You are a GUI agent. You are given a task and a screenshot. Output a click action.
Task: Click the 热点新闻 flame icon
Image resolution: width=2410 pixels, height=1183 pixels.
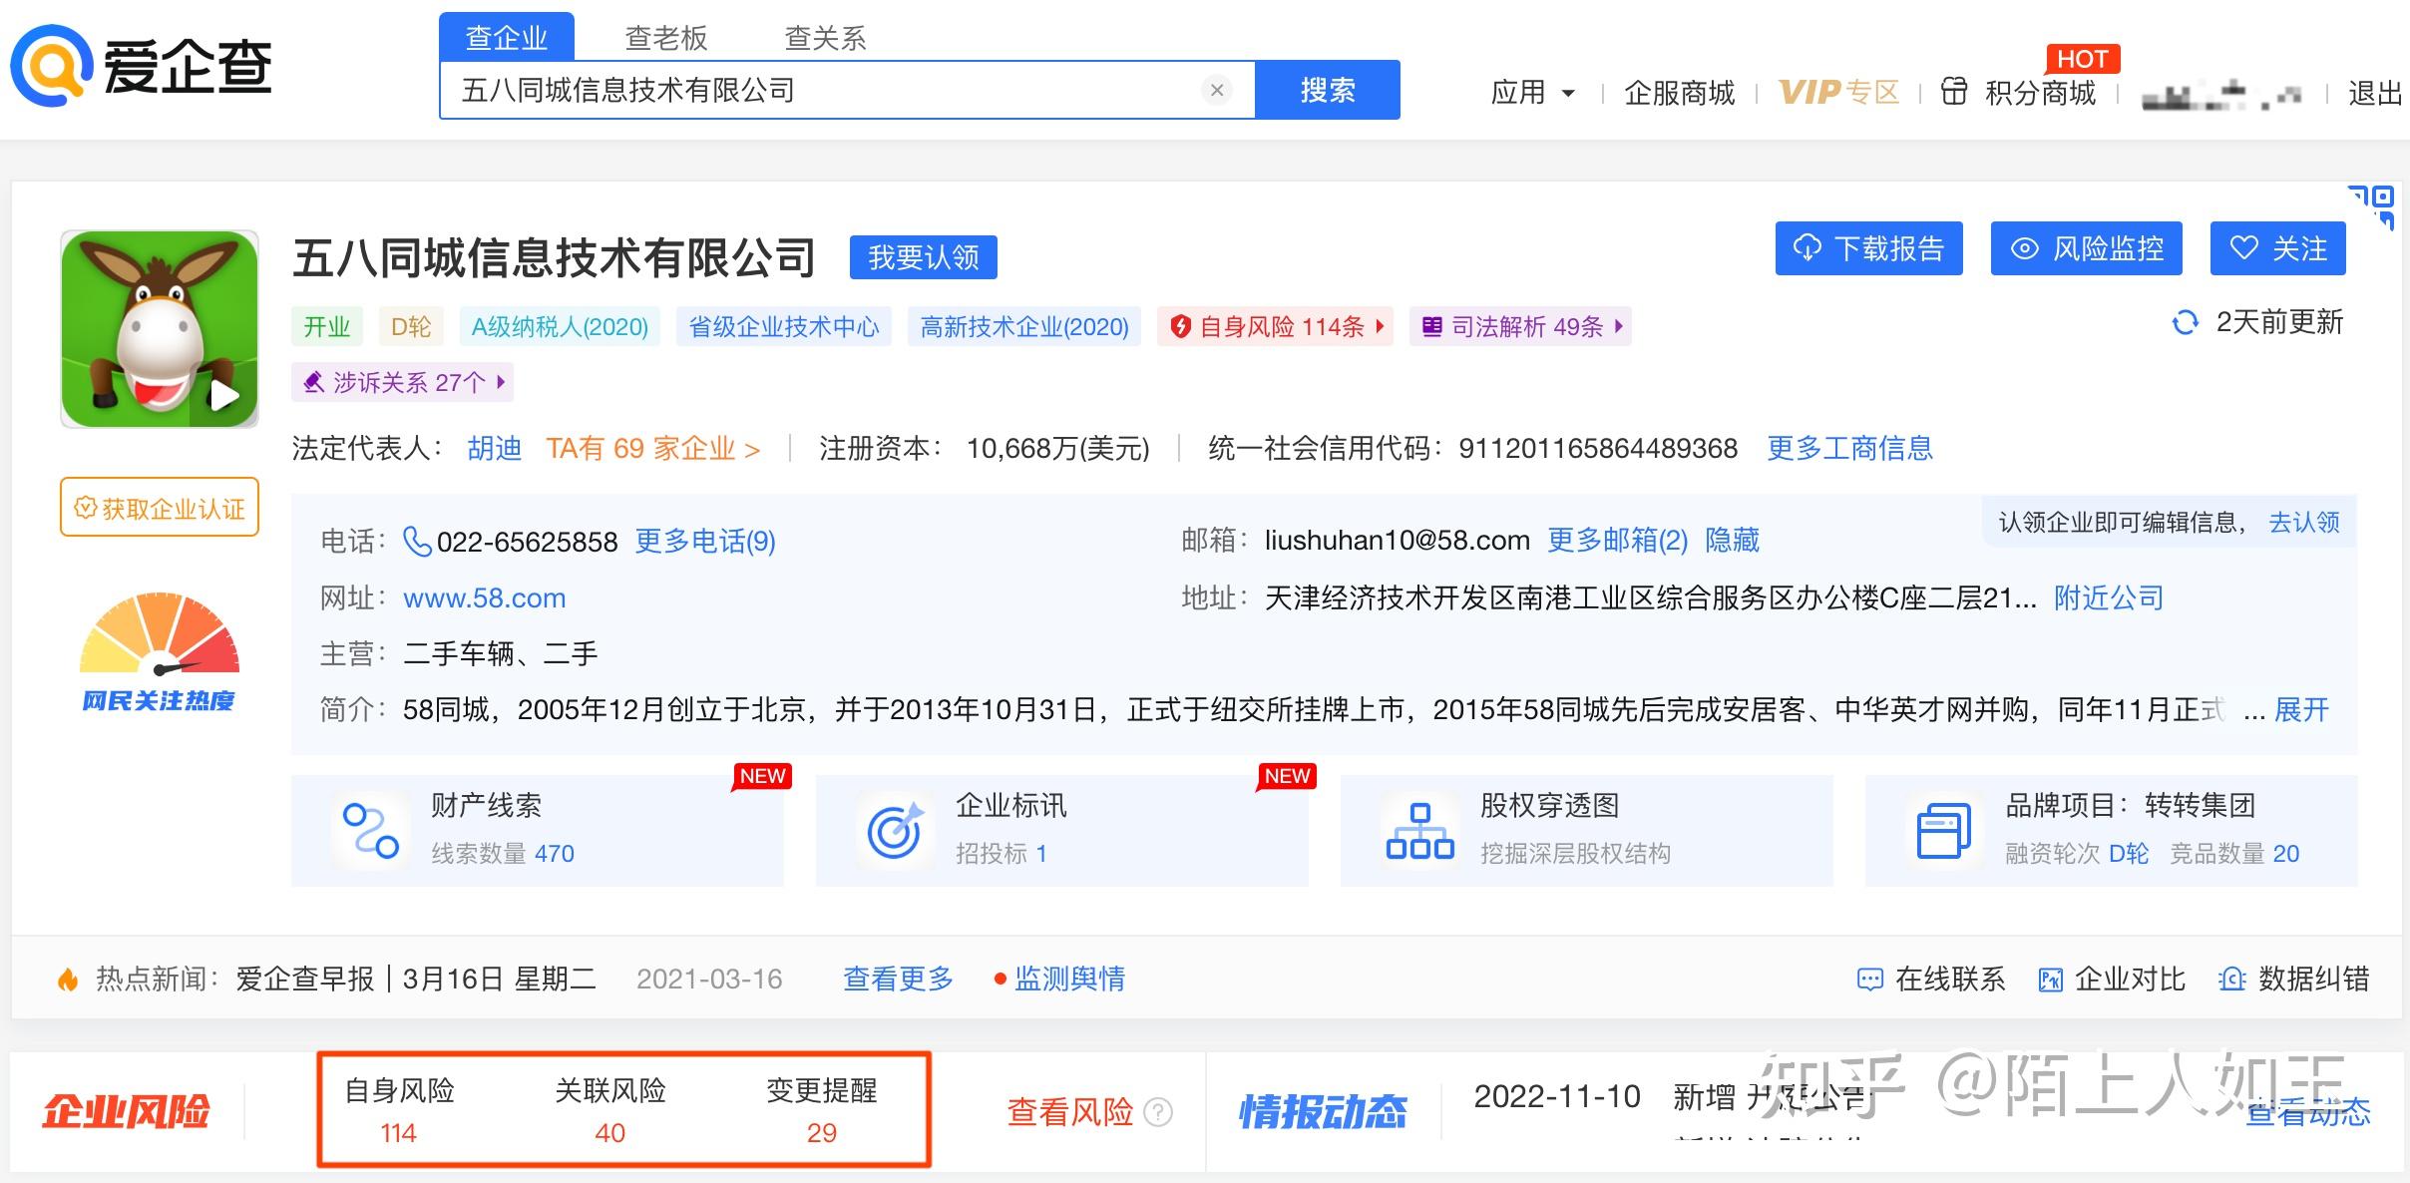(x=68, y=979)
